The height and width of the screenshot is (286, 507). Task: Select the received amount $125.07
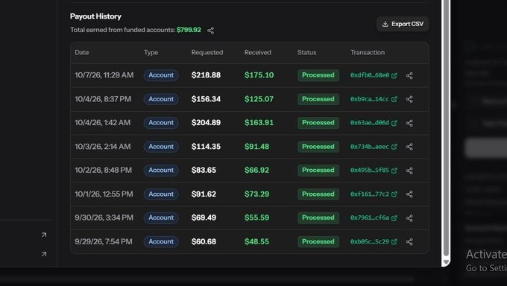point(259,99)
